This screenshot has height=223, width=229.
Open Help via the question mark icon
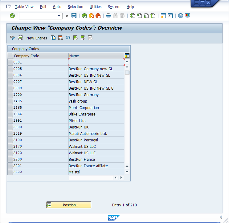(181, 16)
